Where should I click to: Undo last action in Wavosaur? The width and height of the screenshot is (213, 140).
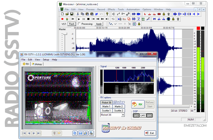pos(101,14)
